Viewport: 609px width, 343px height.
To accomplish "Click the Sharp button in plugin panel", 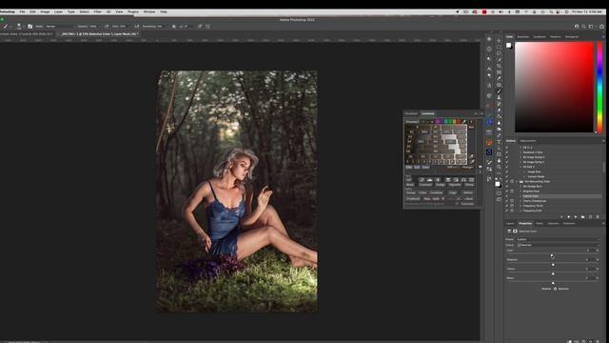I will 469,185.
